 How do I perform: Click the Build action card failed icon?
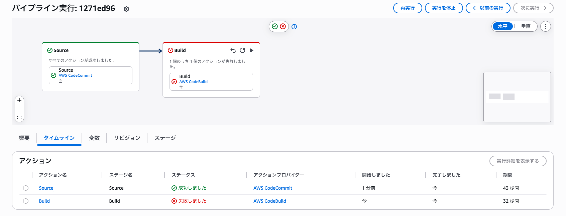pos(174,82)
